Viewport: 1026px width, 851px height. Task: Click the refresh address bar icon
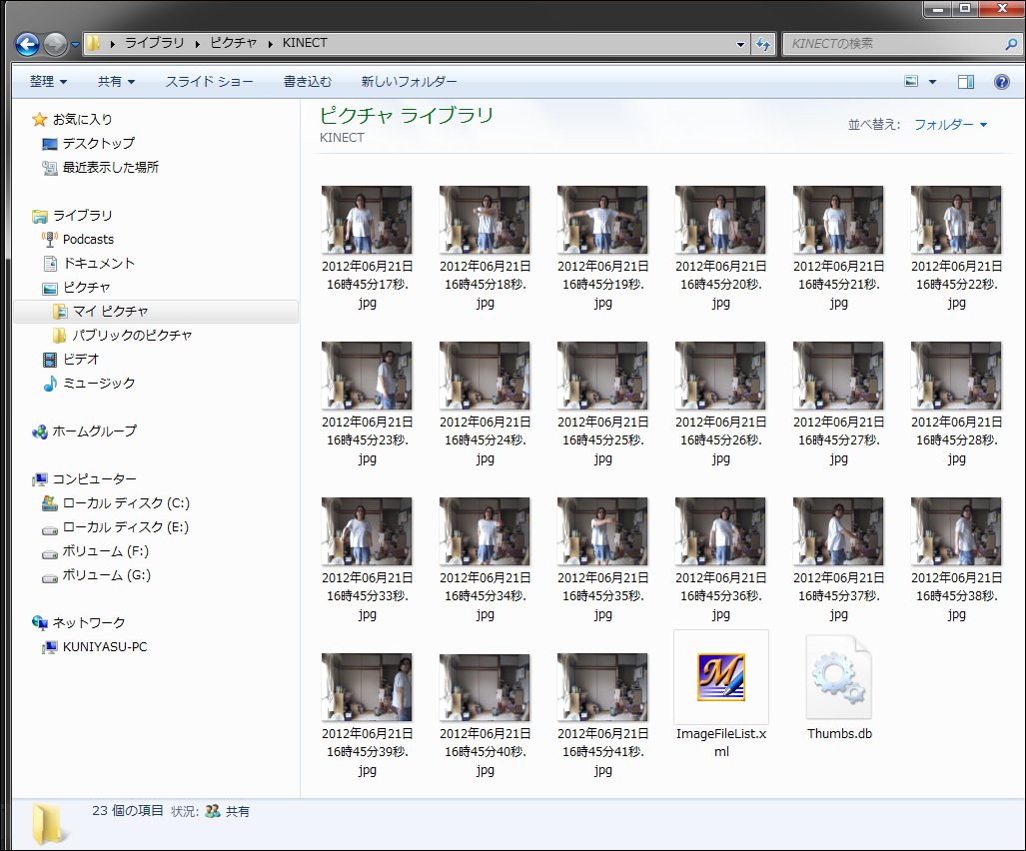763,45
